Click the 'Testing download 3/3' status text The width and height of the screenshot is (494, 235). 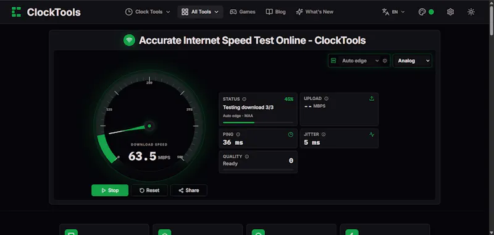pos(248,107)
